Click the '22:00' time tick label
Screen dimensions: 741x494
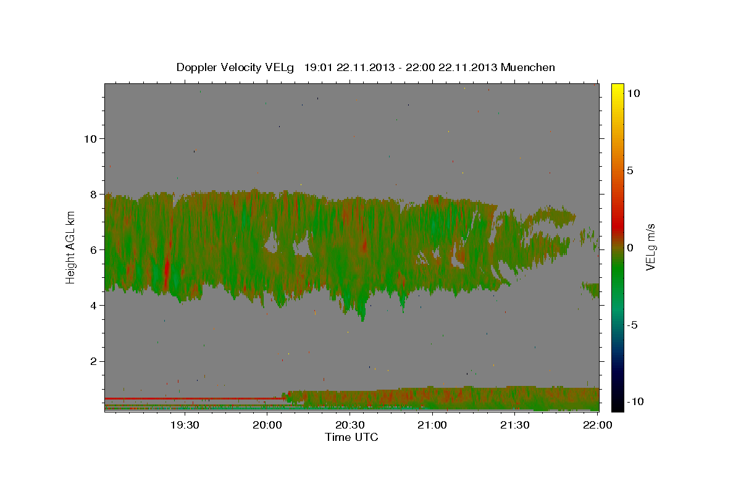597,425
